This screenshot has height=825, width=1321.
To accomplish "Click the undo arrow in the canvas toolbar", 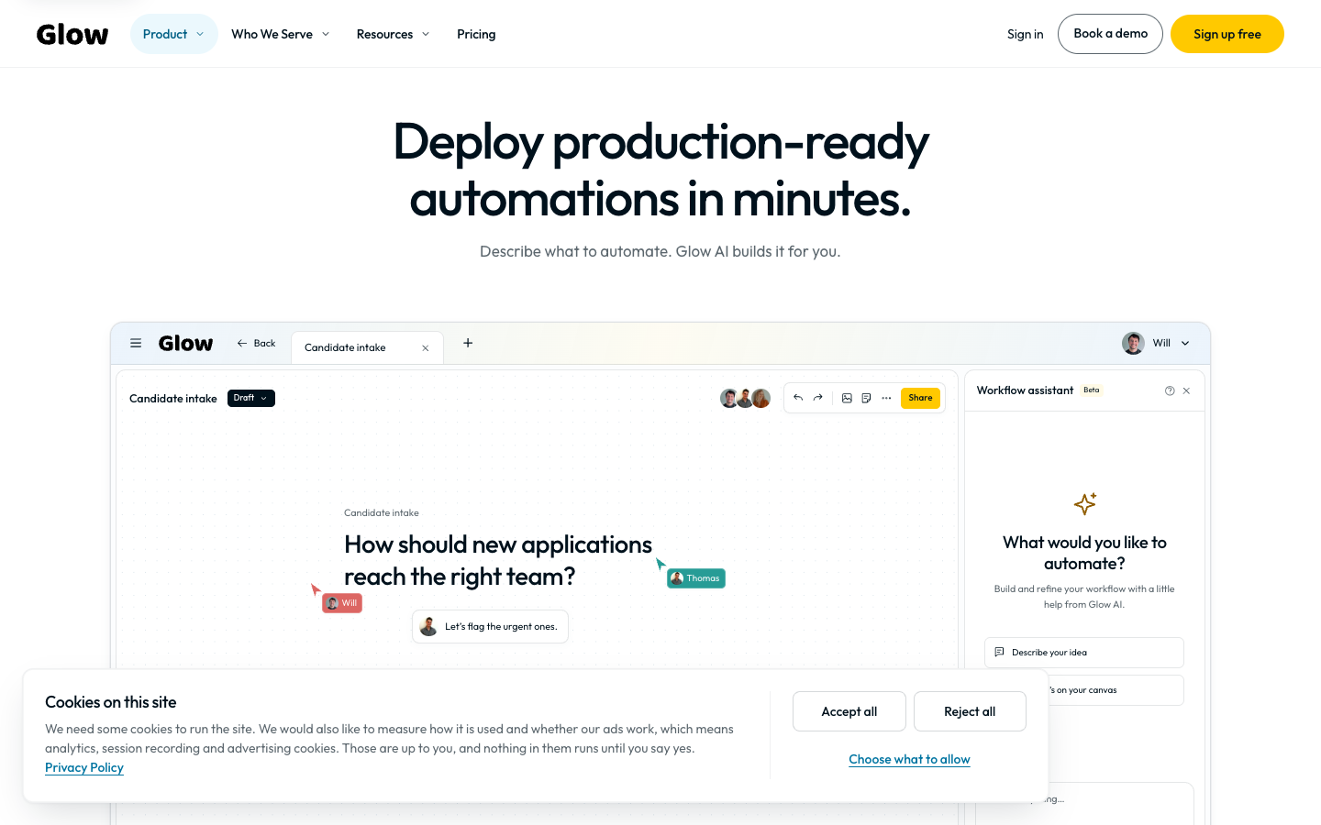I will (x=798, y=398).
